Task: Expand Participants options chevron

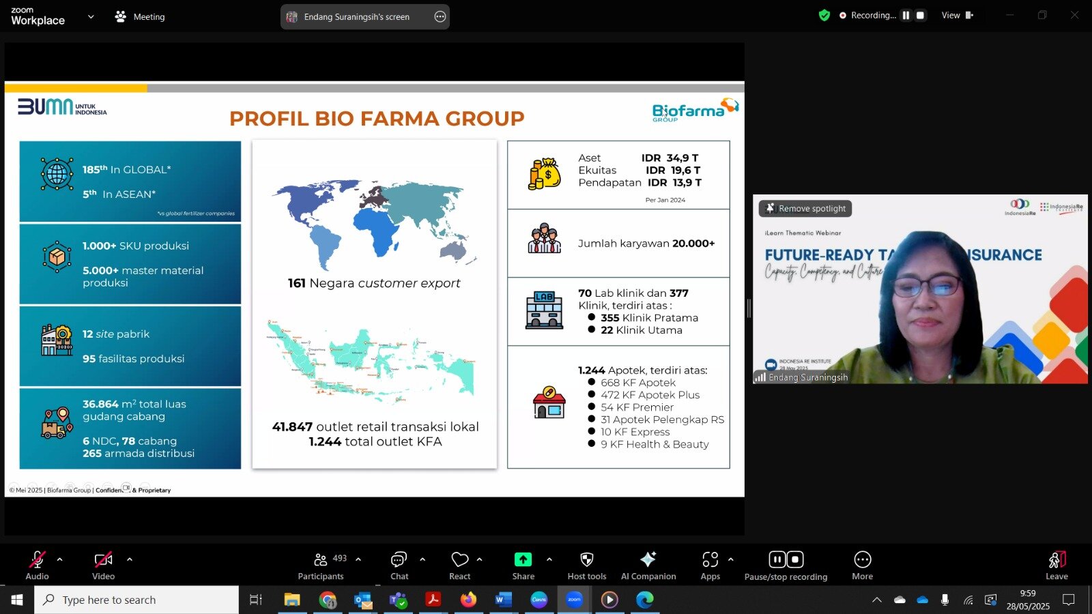Action: 358,559
